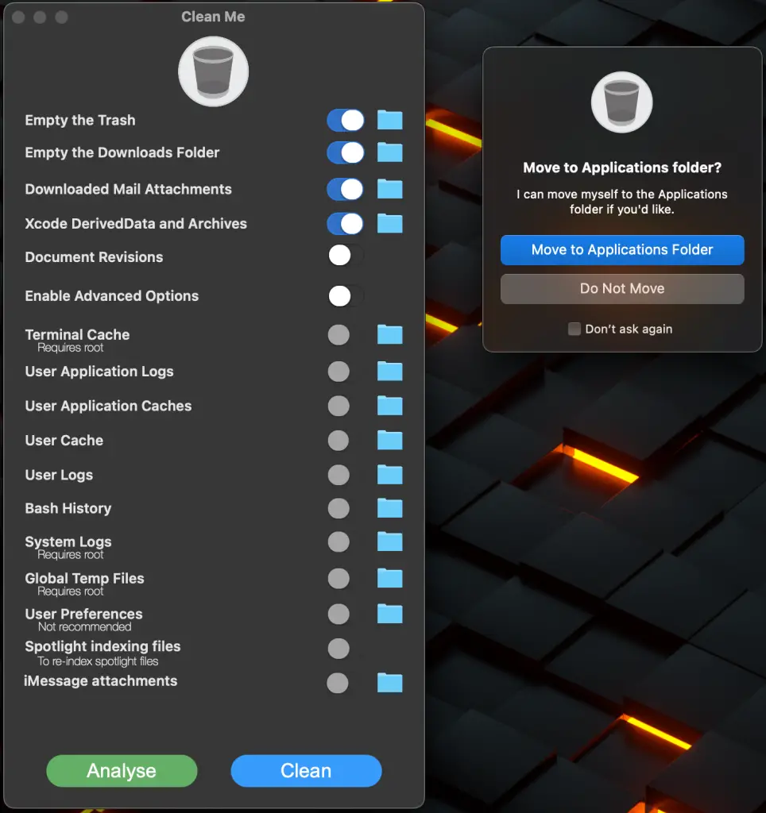
Task: Disable the Empty the Trash toggle
Action: coord(345,120)
